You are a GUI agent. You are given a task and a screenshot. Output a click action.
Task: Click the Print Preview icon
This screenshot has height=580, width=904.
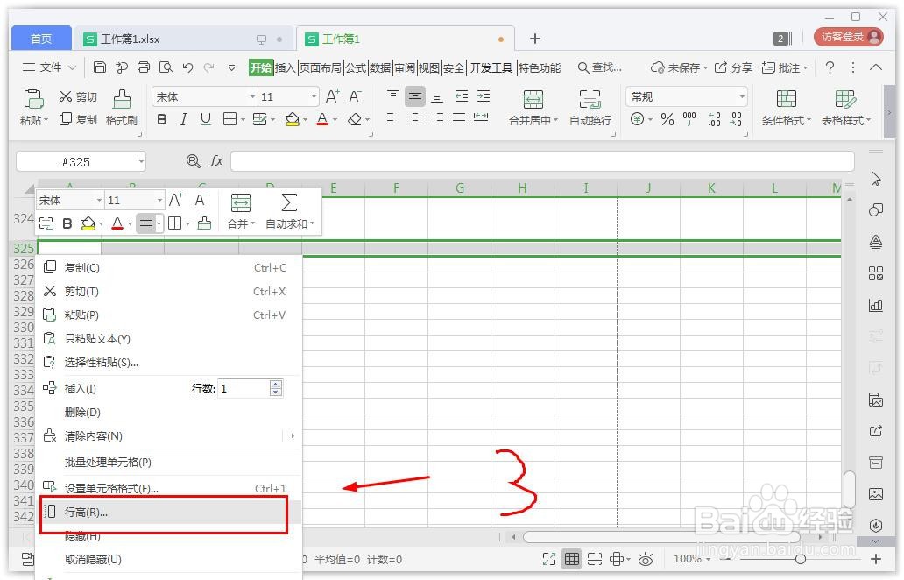(166, 67)
